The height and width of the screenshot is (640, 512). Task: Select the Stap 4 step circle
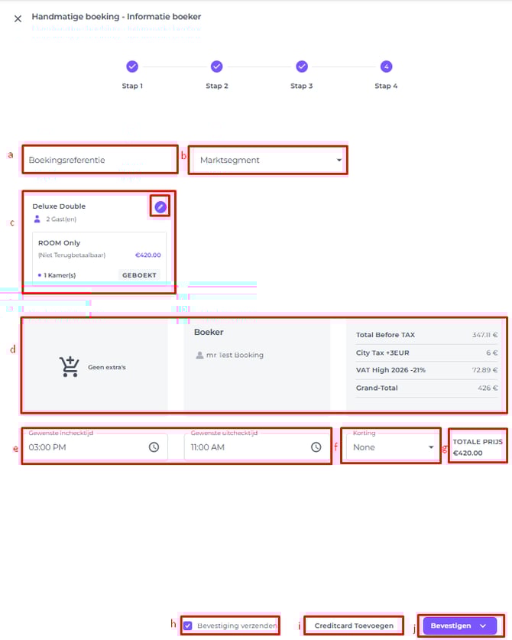pyautogui.click(x=386, y=67)
